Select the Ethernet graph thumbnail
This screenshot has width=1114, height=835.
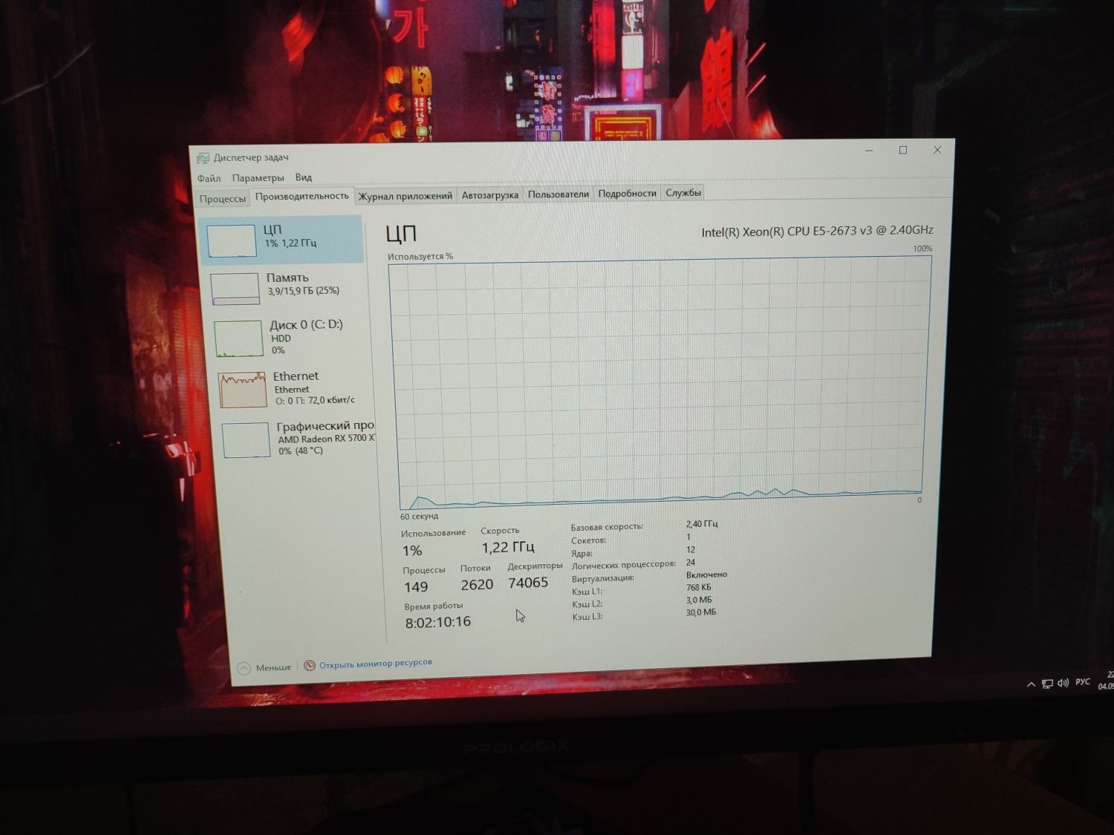(x=242, y=389)
